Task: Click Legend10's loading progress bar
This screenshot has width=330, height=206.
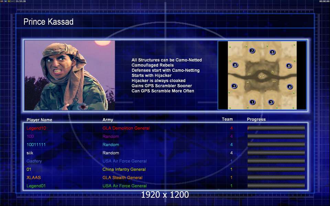Action: 276,128
